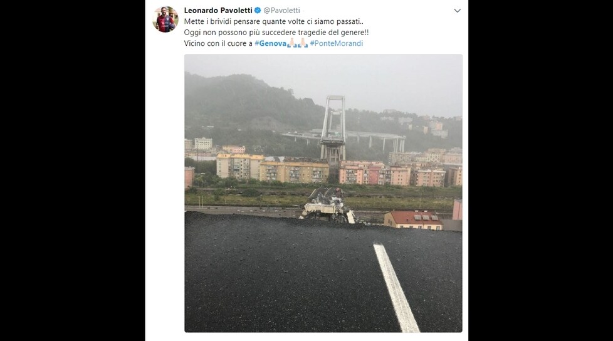613x341 pixels.
Task: Open the #Genova hashtag
Action: [271, 43]
